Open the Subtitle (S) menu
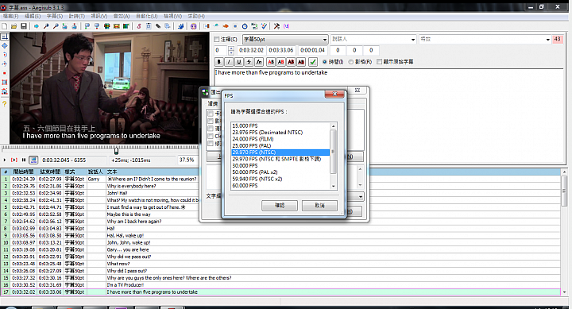Image resolution: width=572 pixels, height=309 pixels. (55, 16)
